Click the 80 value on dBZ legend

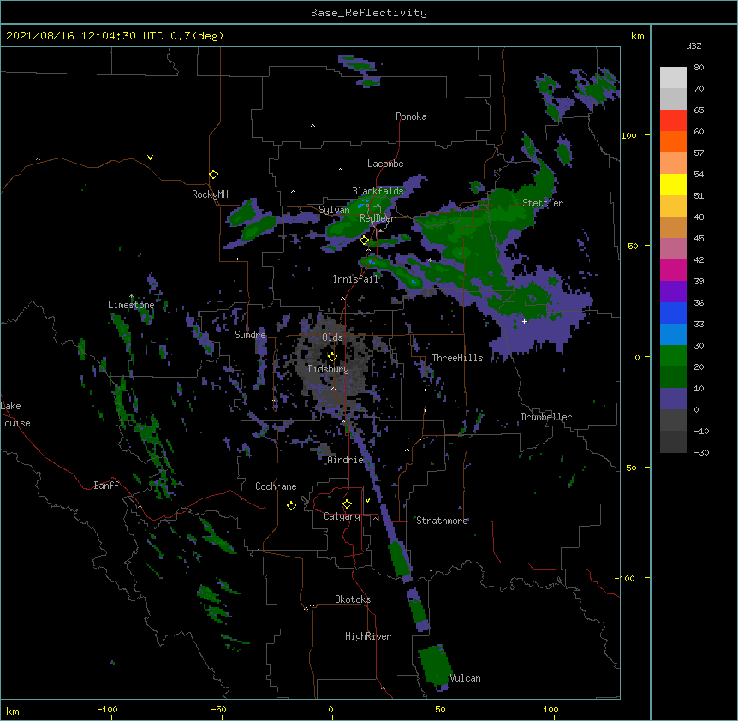[699, 68]
